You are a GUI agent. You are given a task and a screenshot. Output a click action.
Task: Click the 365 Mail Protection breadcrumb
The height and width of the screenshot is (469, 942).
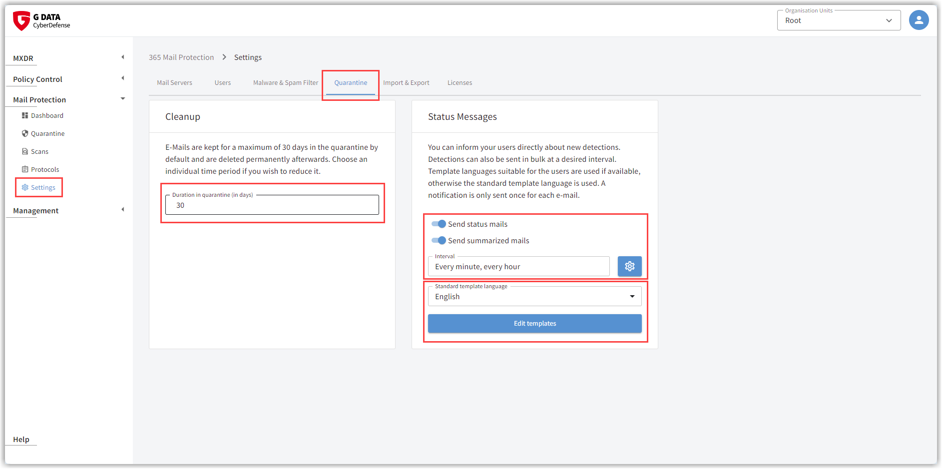[x=181, y=57]
